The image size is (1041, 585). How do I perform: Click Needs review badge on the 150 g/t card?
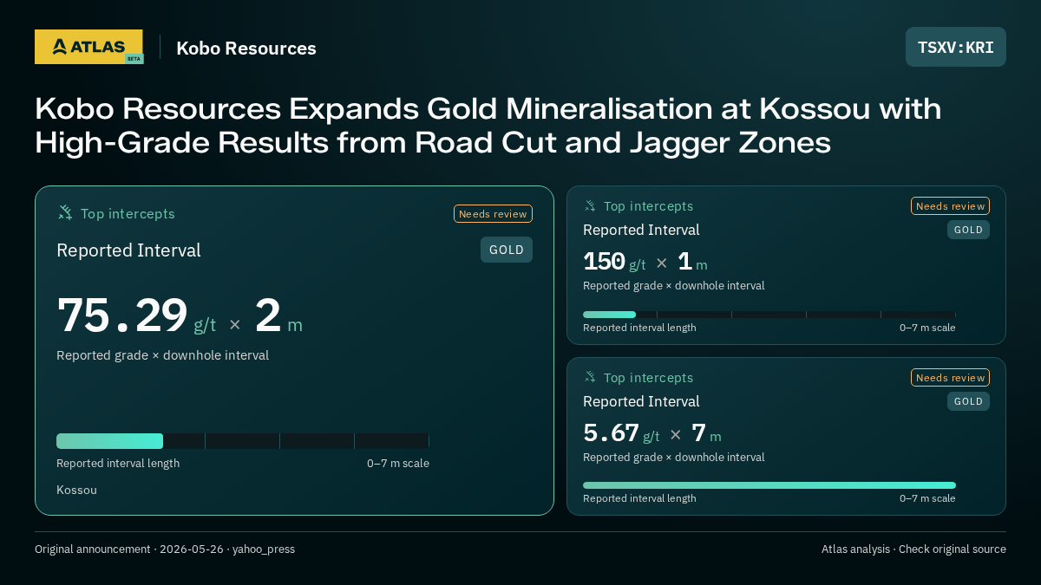point(950,206)
